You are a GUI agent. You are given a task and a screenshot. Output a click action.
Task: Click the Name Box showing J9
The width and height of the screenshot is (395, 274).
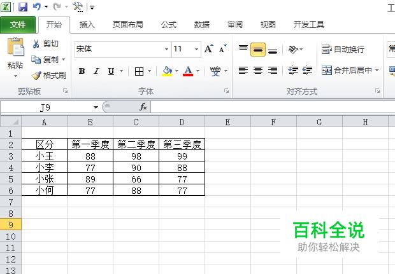coord(46,107)
